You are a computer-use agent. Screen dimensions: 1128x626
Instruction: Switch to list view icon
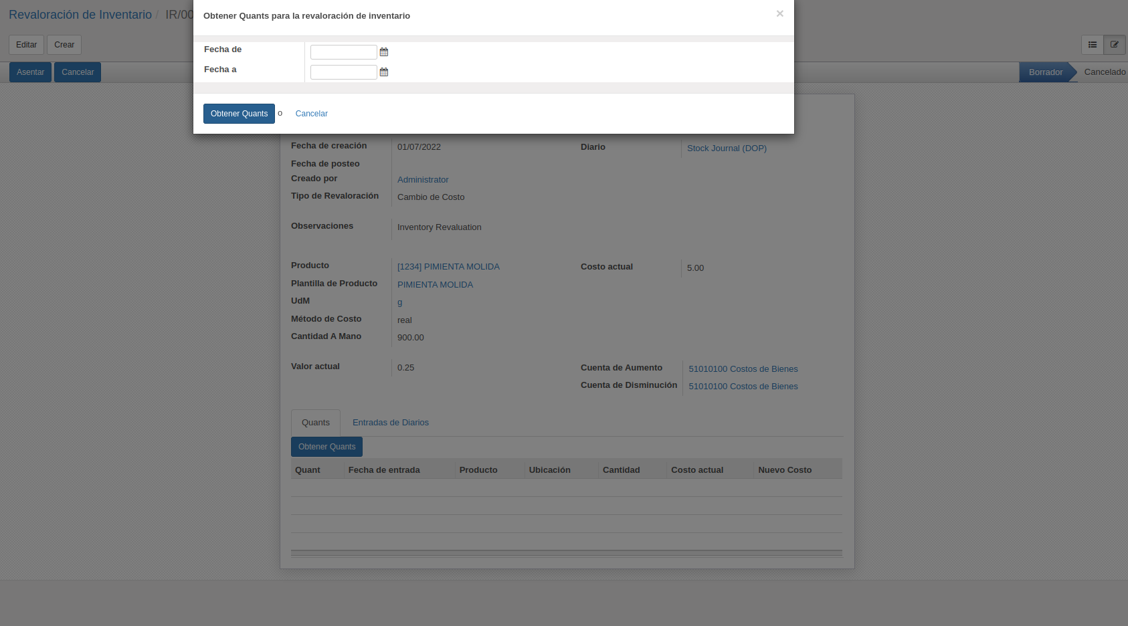[1093, 45]
